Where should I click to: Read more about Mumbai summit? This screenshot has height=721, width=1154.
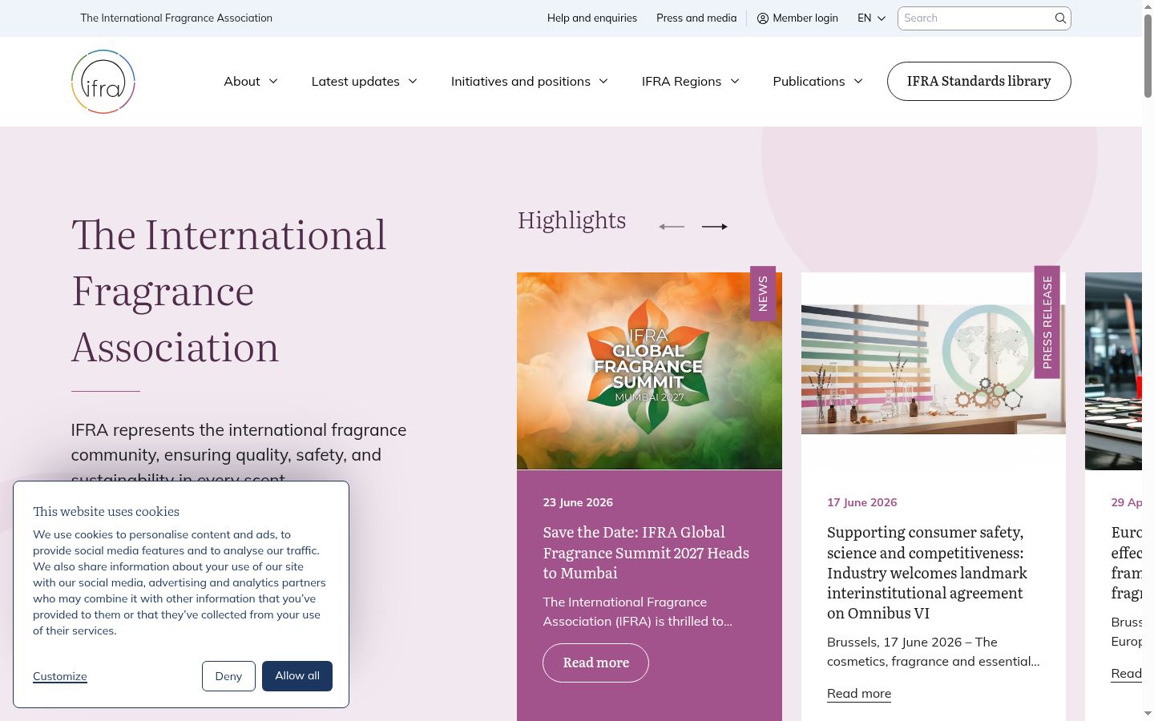point(595,663)
